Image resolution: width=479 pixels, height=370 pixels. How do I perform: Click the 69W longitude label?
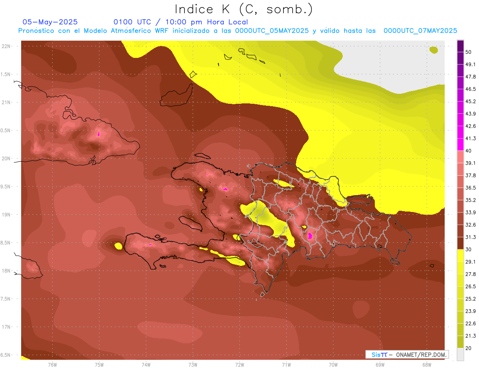[380, 365]
